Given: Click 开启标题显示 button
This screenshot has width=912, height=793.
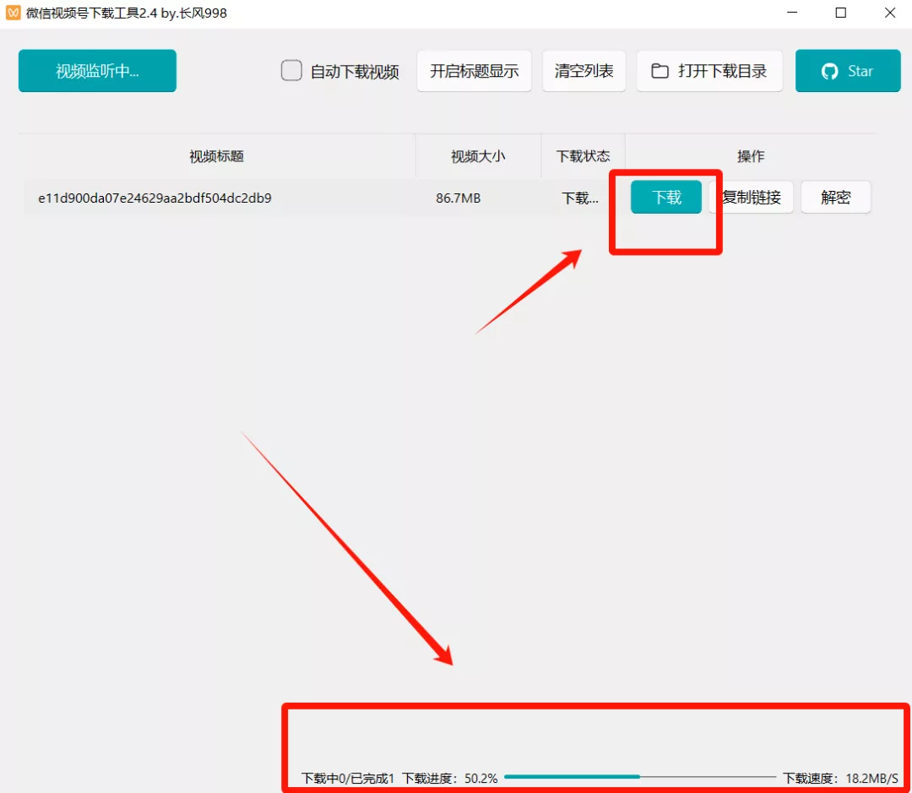Looking at the screenshot, I should 474,70.
